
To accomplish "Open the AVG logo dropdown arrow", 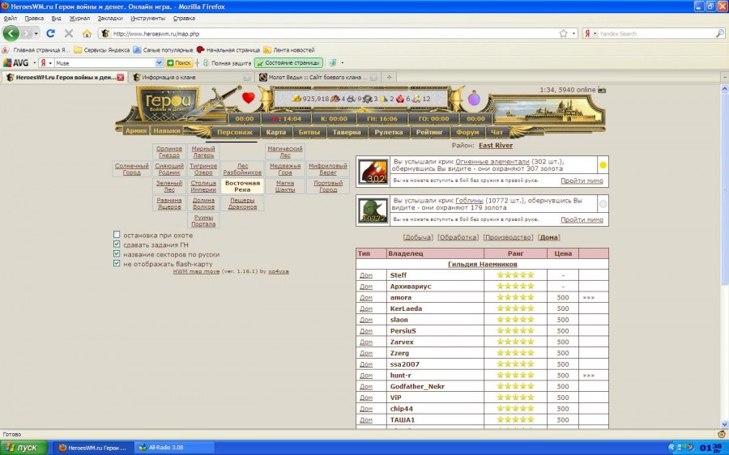I will (34, 62).
